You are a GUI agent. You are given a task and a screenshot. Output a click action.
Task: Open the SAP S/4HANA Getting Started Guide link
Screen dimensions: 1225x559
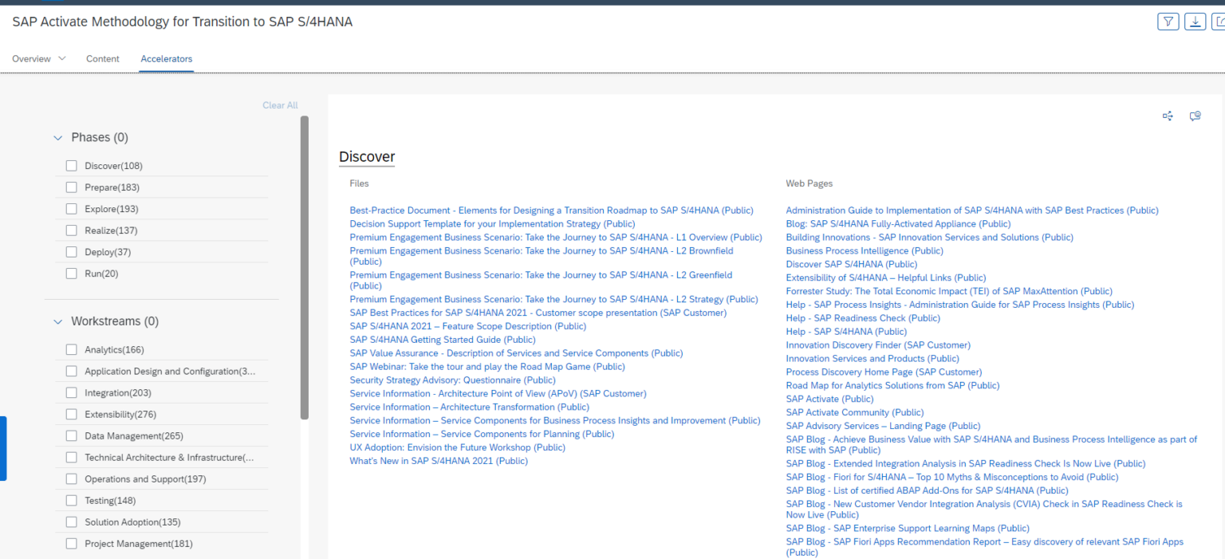tap(442, 339)
